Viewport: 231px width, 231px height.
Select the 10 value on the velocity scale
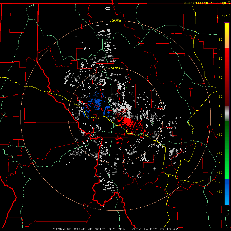click(x=220, y=106)
